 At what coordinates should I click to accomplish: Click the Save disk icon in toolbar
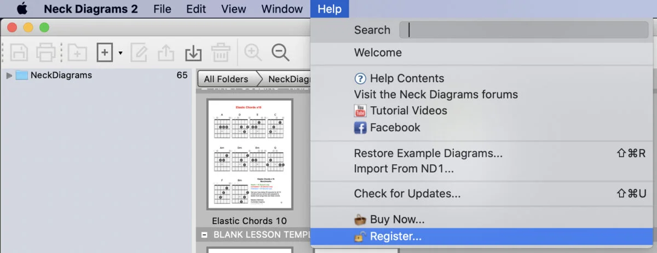click(x=20, y=53)
